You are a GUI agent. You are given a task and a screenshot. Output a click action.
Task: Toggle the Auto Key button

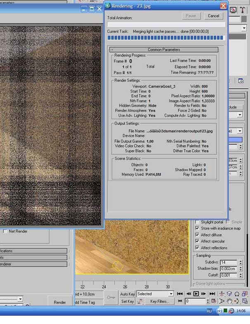(x=127, y=294)
